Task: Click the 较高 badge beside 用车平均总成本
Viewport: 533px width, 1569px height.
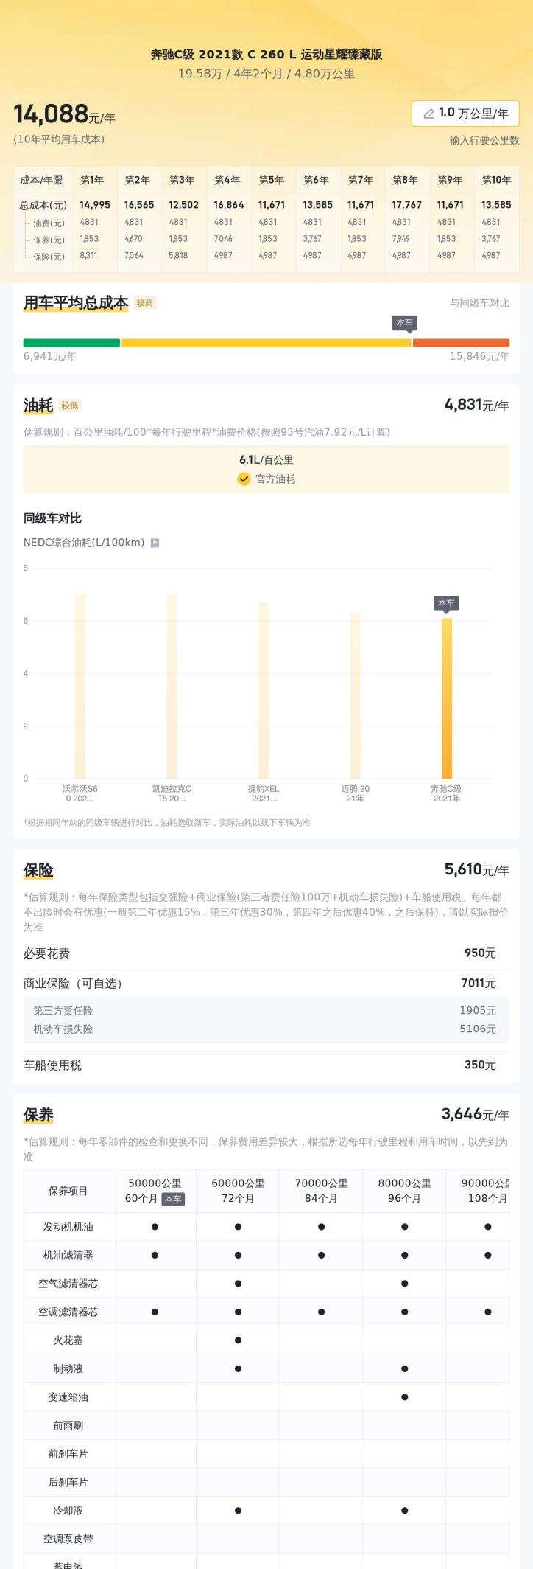Action: click(x=145, y=303)
